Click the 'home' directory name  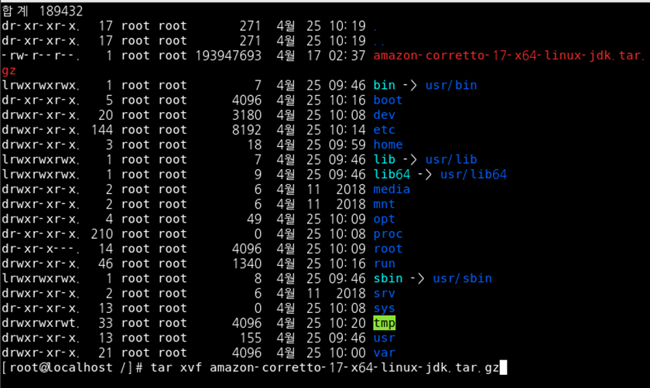pos(388,145)
